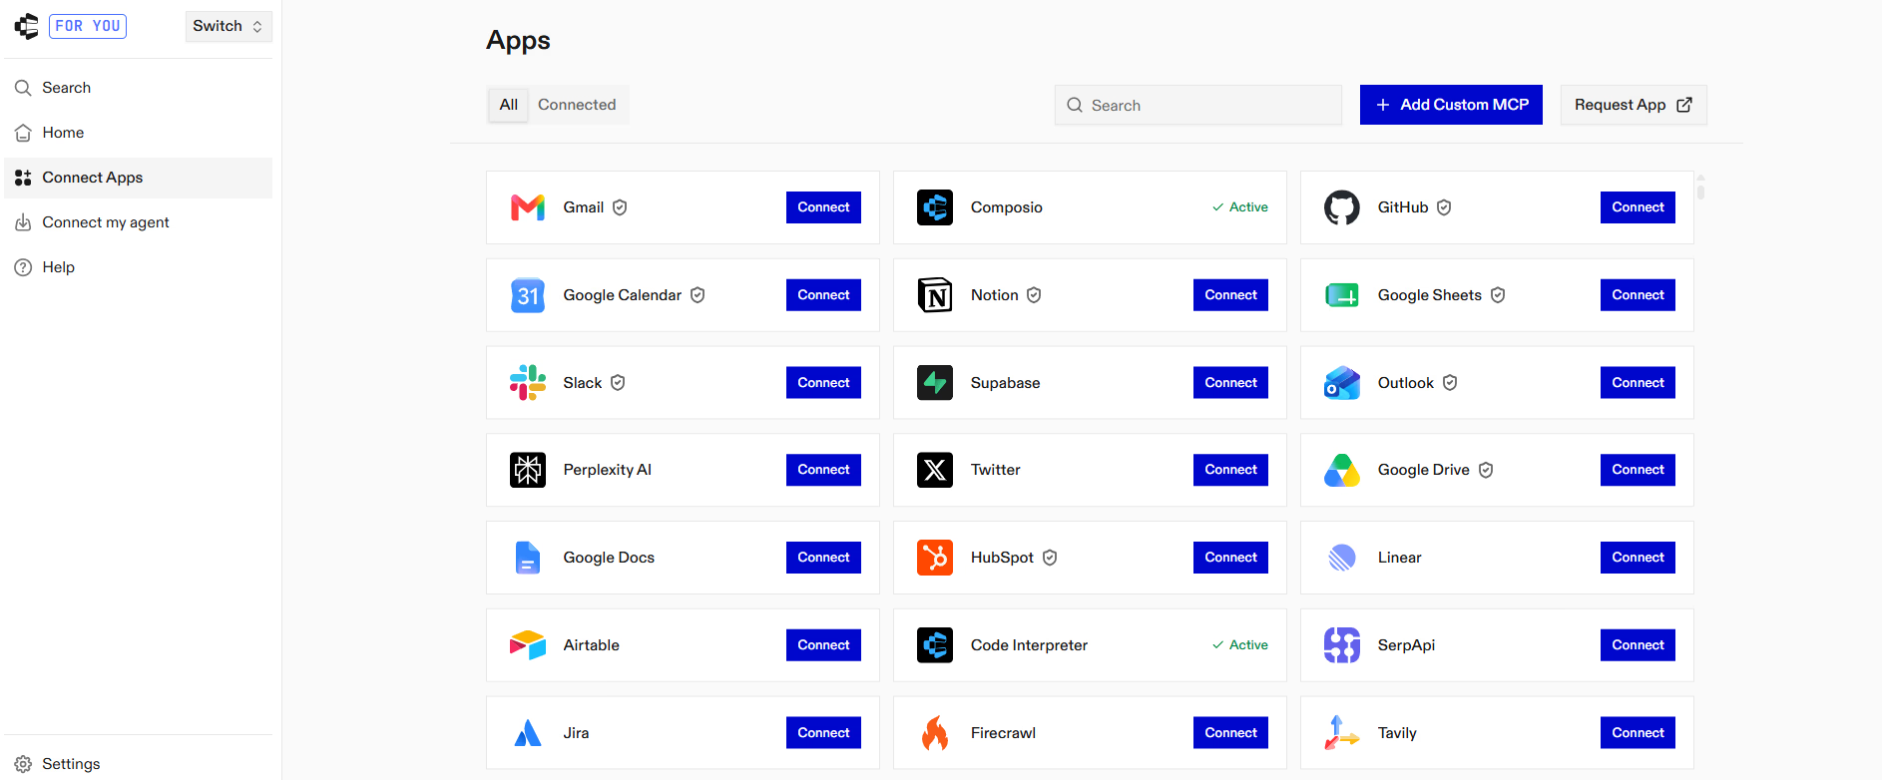Image resolution: width=1882 pixels, height=780 pixels.
Task: Switch to the Connected tab
Action: pyautogui.click(x=577, y=105)
